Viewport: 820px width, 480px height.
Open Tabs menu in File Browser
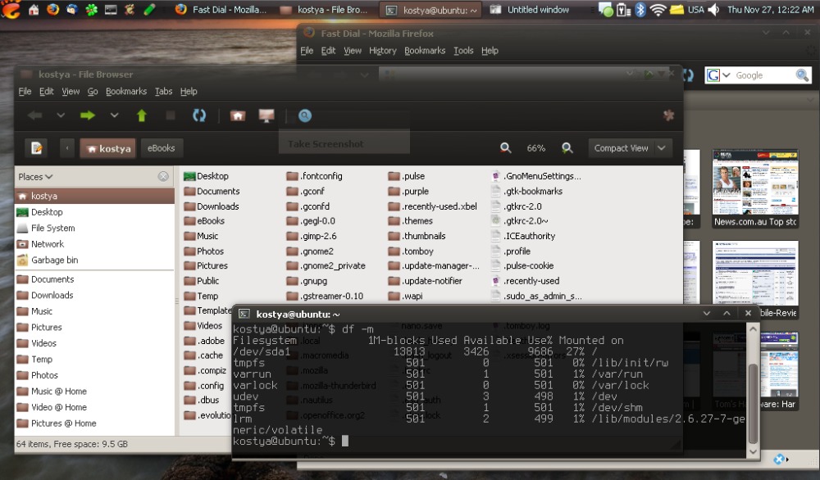[163, 92]
